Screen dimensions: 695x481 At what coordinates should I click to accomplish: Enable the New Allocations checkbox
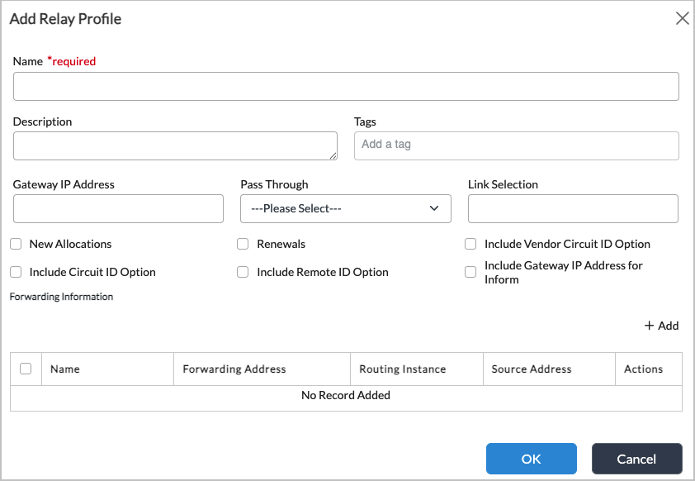click(x=16, y=244)
